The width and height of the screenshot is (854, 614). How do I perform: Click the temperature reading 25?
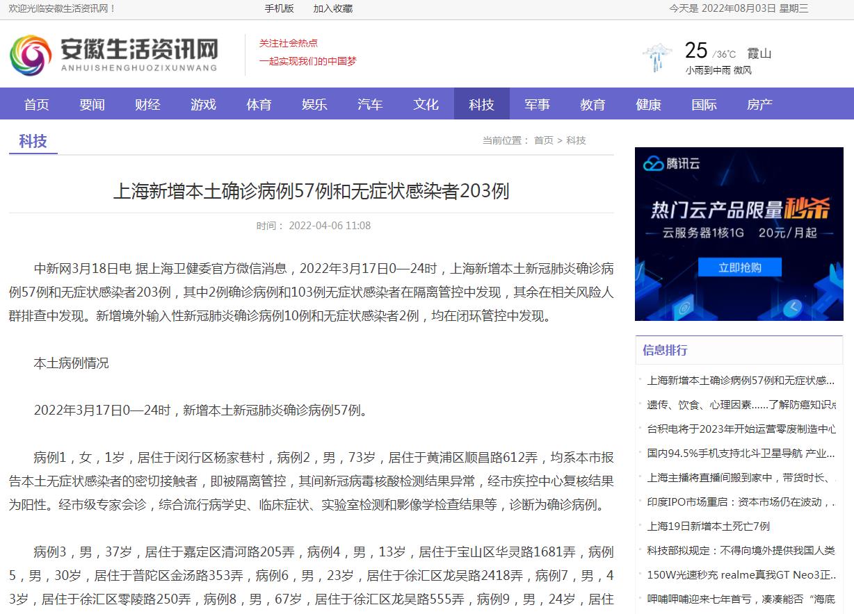click(696, 50)
